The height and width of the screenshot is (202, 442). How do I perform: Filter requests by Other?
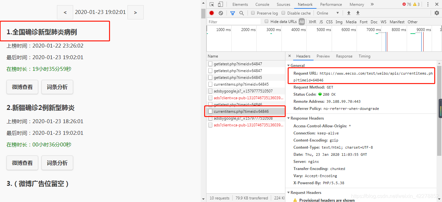tap(413, 22)
